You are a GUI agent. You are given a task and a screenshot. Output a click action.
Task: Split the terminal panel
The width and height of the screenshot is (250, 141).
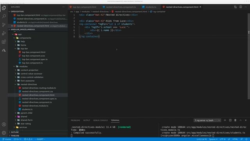pos(230,120)
